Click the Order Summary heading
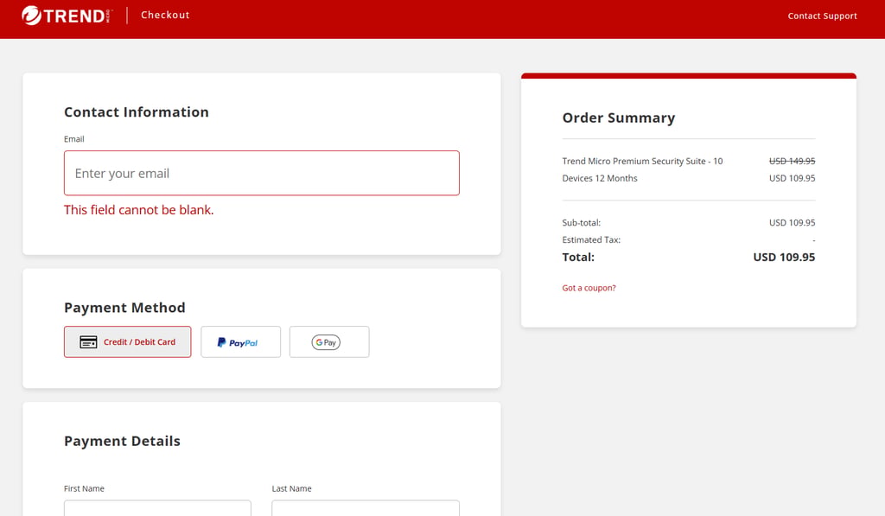Image resolution: width=885 pixels, height=516 pixels. pos(619,118)
